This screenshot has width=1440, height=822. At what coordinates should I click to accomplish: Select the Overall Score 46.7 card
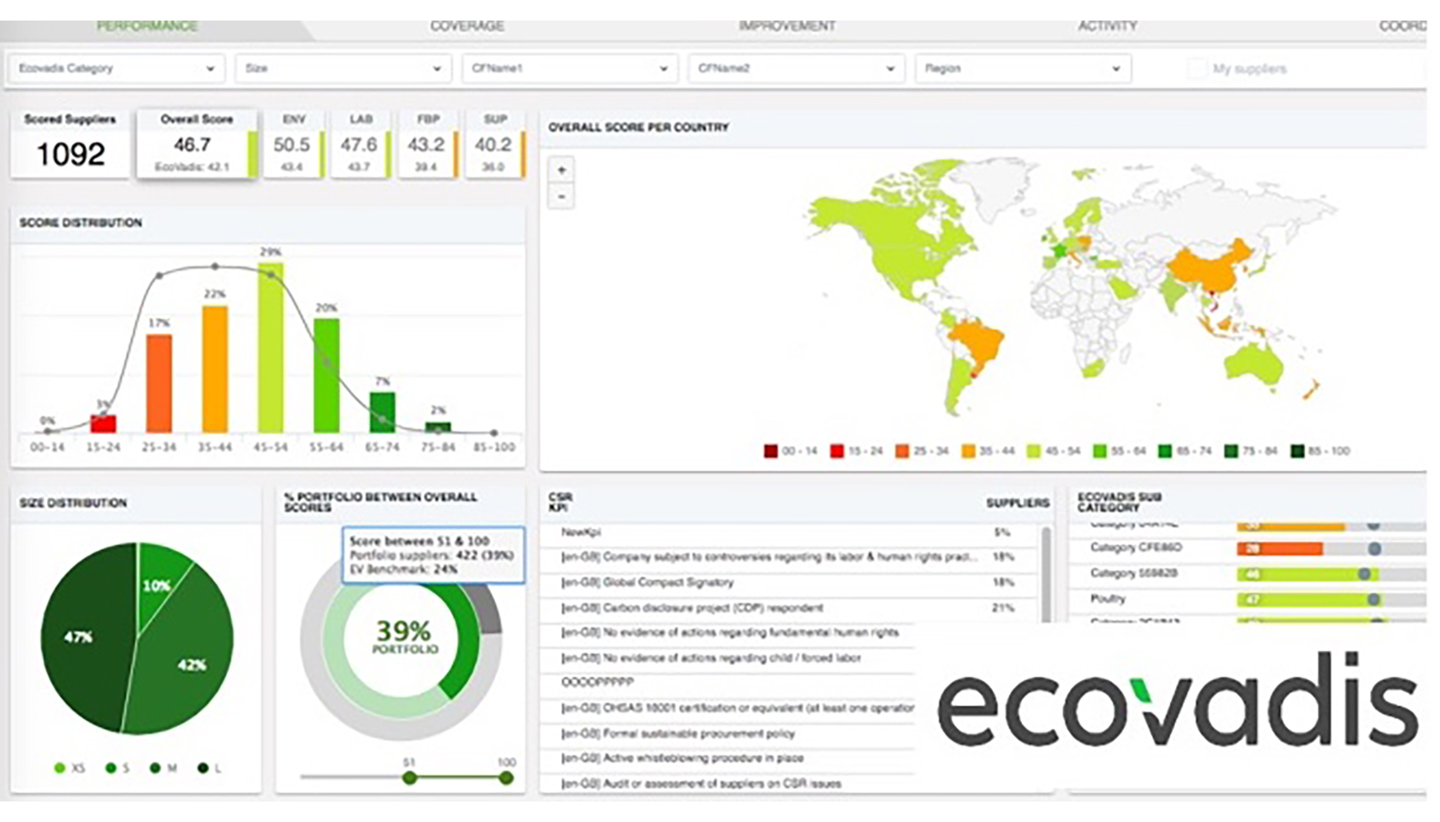click(197, 143)
